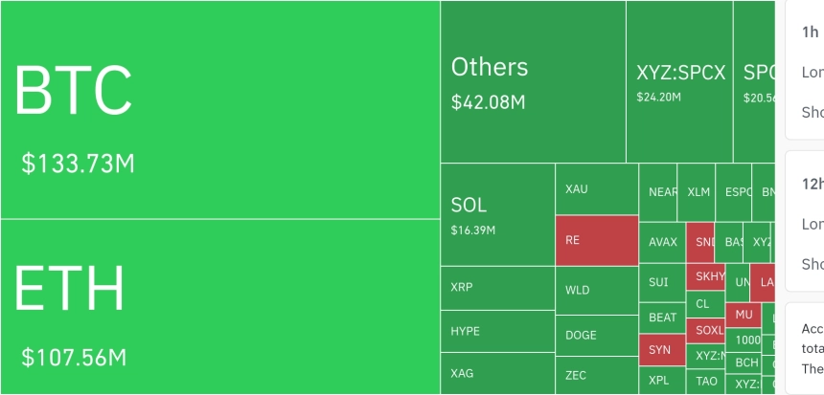Open the NEAR tile
824x395 pixels.
click(658, 192)
